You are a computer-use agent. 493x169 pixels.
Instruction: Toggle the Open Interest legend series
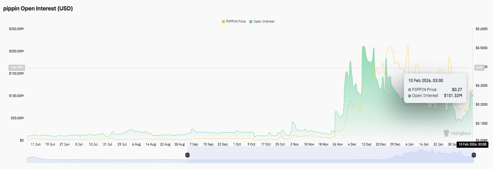[264, 22]
